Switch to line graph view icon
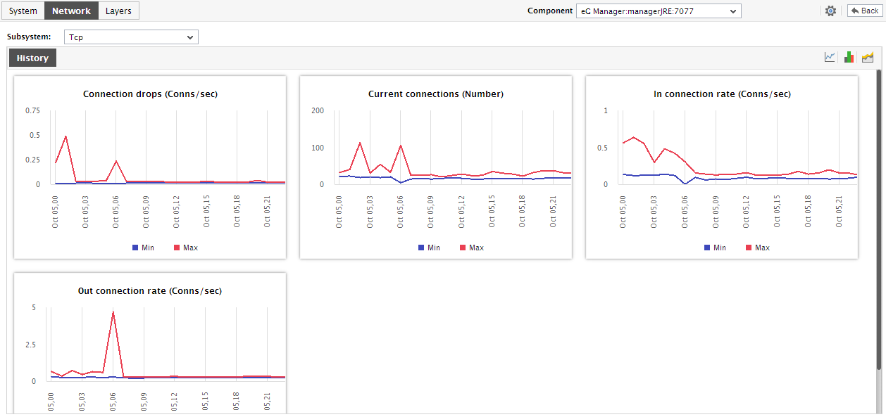 [830, 58]
